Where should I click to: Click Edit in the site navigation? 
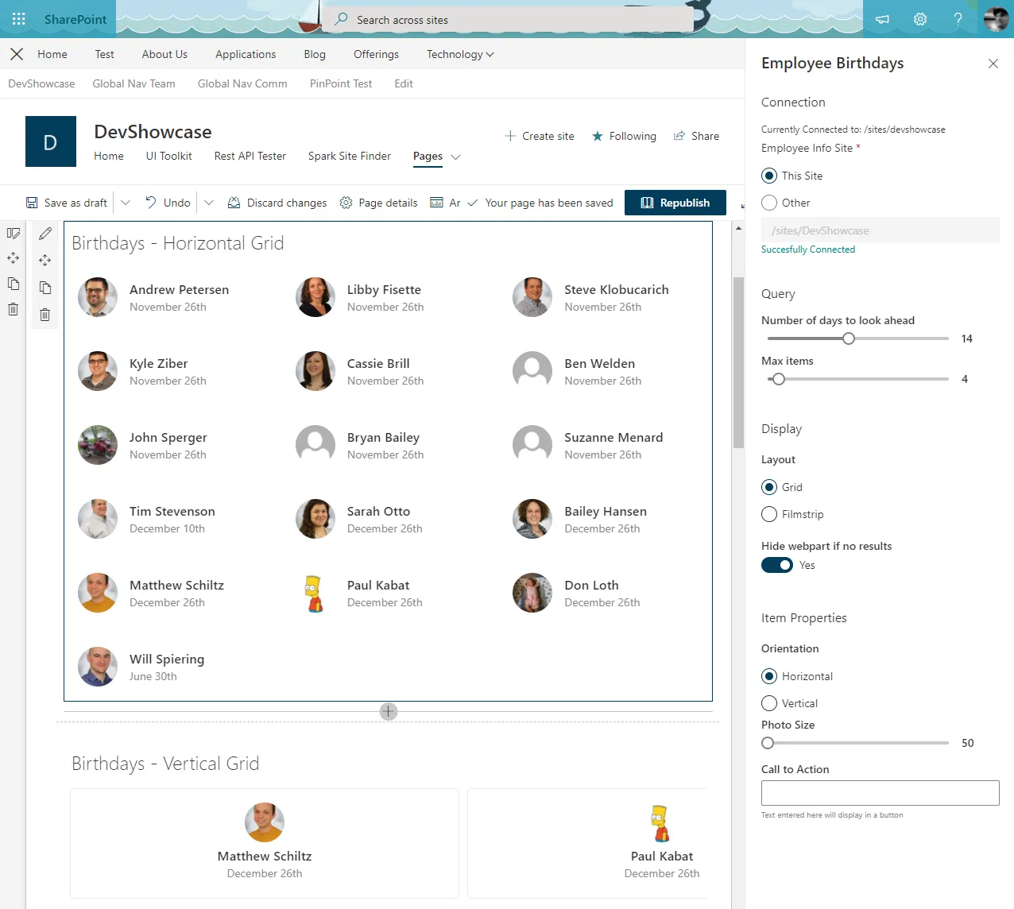point(404,83)
